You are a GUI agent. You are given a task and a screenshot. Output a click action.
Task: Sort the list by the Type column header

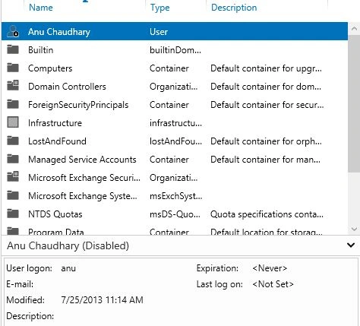159,8
